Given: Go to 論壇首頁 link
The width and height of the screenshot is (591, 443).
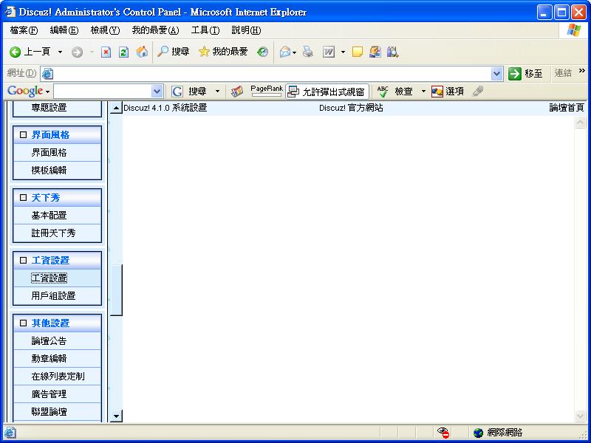Looking at the screenshot, I should [567, 108].
